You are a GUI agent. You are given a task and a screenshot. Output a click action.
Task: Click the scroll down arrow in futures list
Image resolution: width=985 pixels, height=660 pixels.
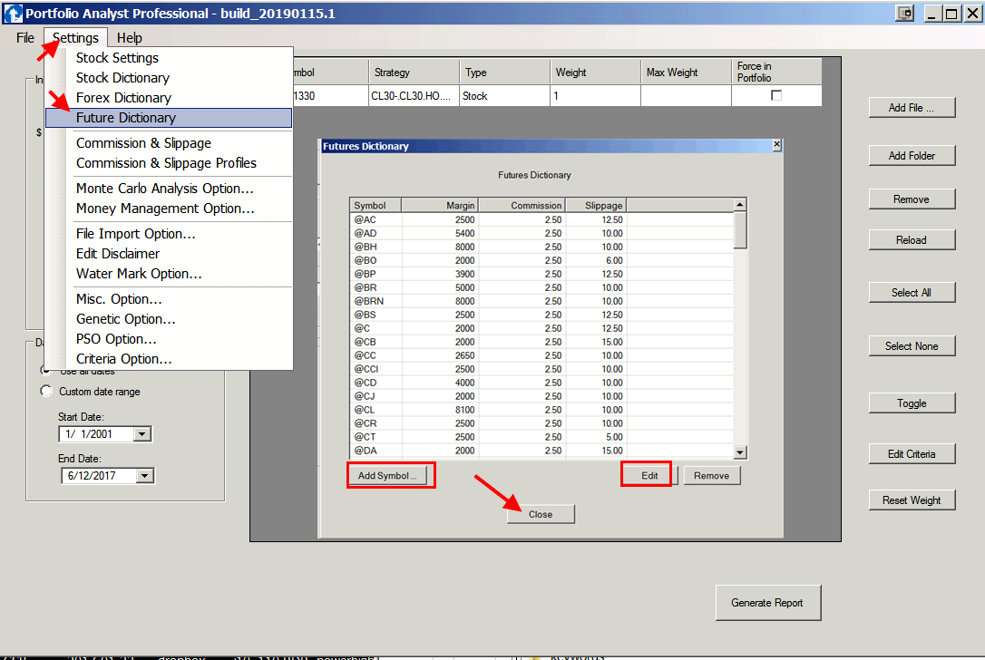(739, 451)
